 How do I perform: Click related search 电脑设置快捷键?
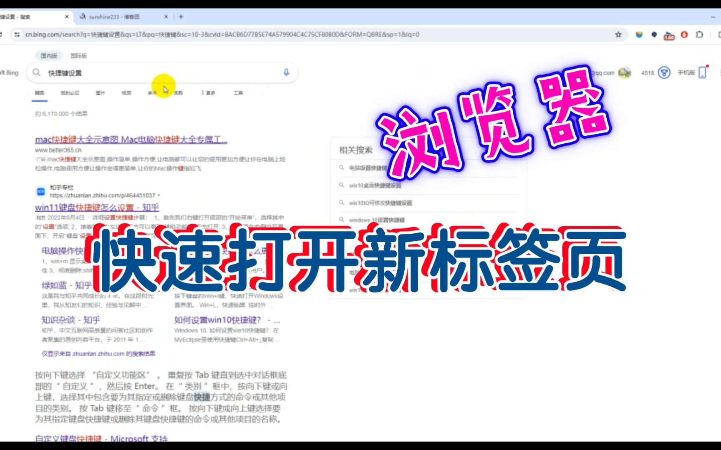click(x=368, y=168)
